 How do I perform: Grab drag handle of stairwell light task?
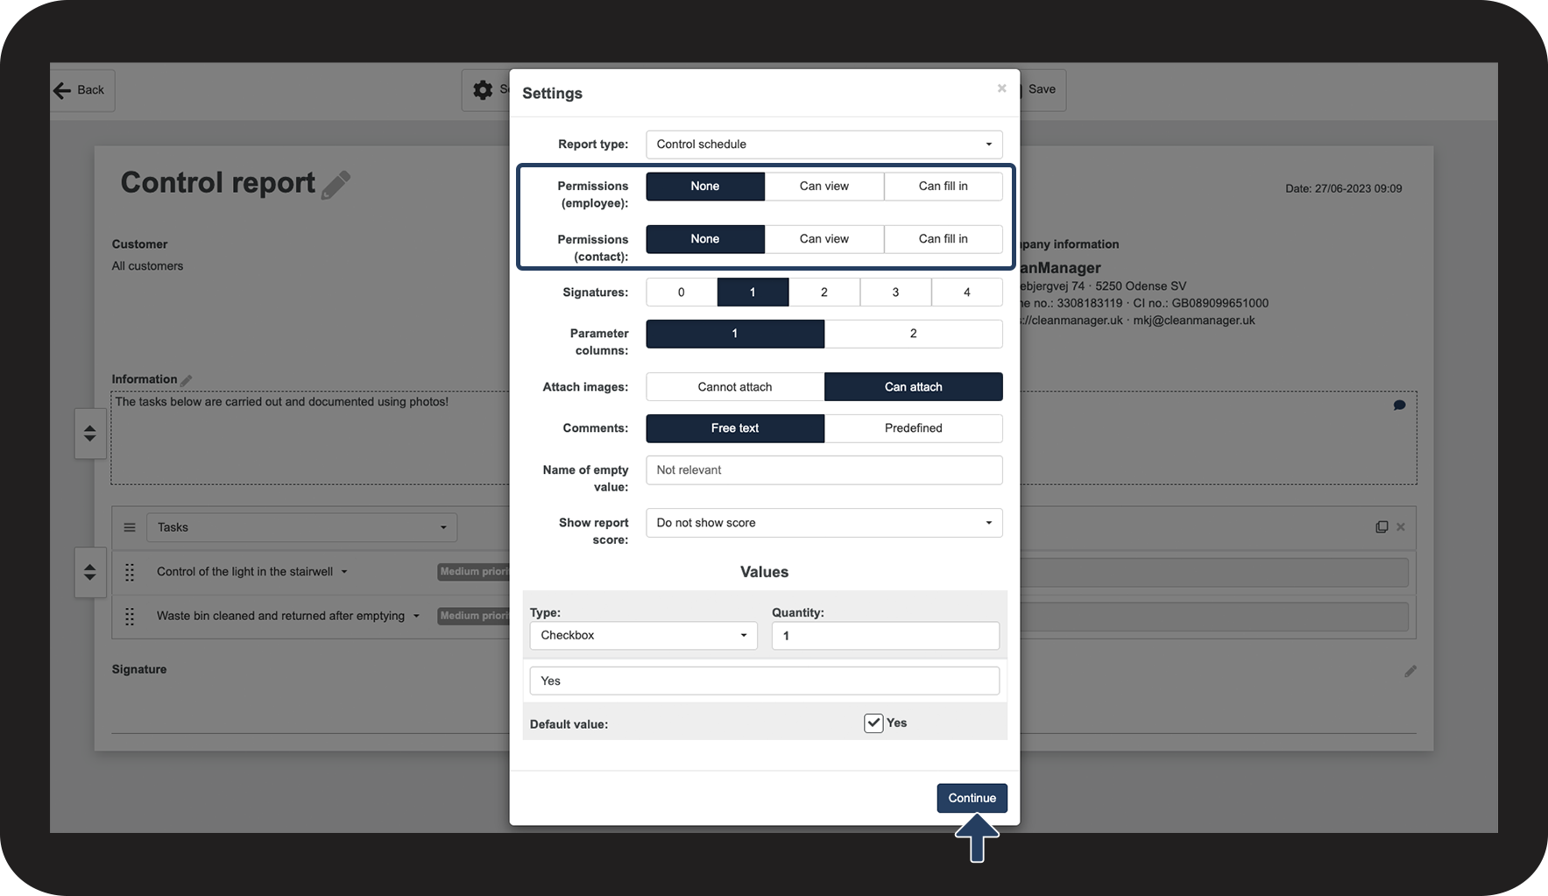click(130, 572)
